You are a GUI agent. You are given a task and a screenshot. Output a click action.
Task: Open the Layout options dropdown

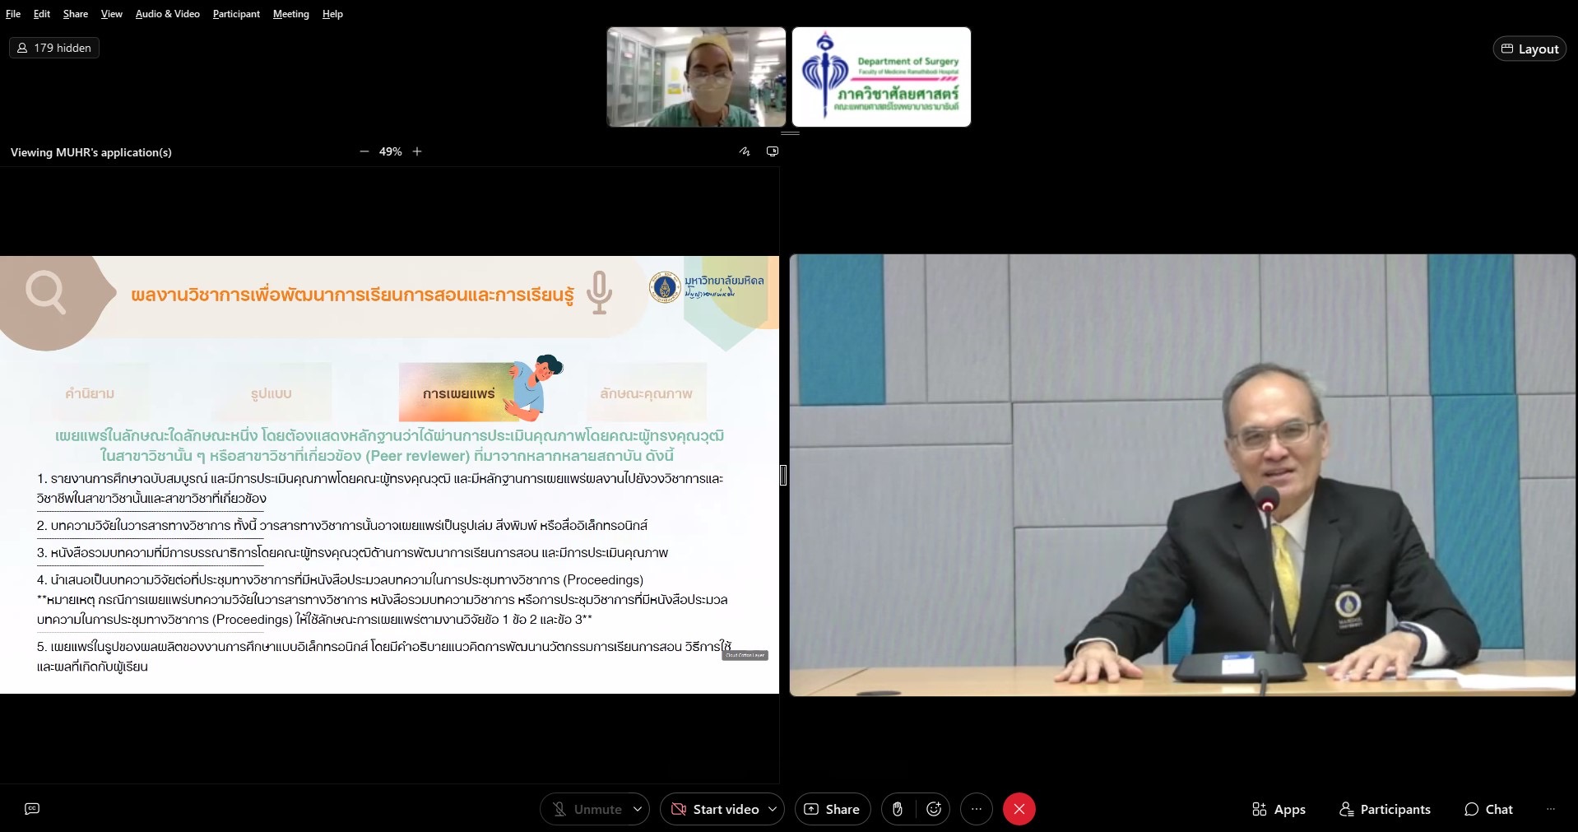pos(1529,49)
